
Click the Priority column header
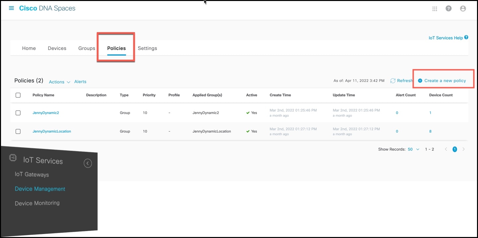pos(149,95)
